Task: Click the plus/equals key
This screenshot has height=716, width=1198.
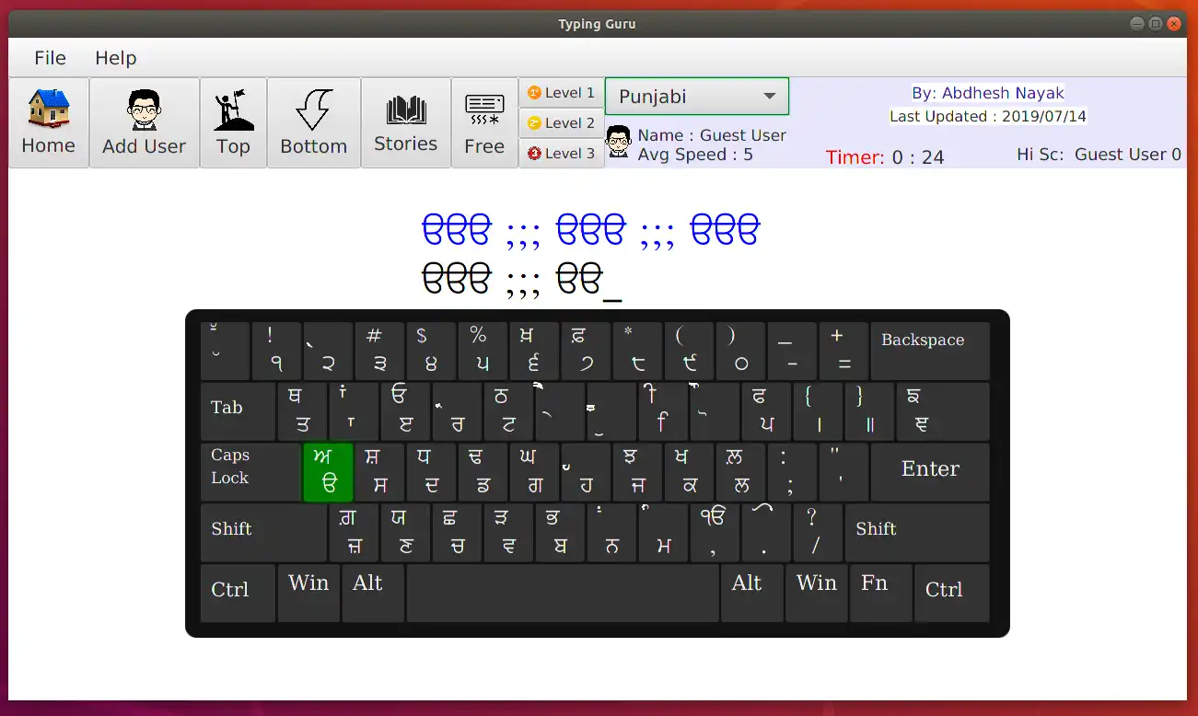Action: pyautogui.click(x=843, y=351)
